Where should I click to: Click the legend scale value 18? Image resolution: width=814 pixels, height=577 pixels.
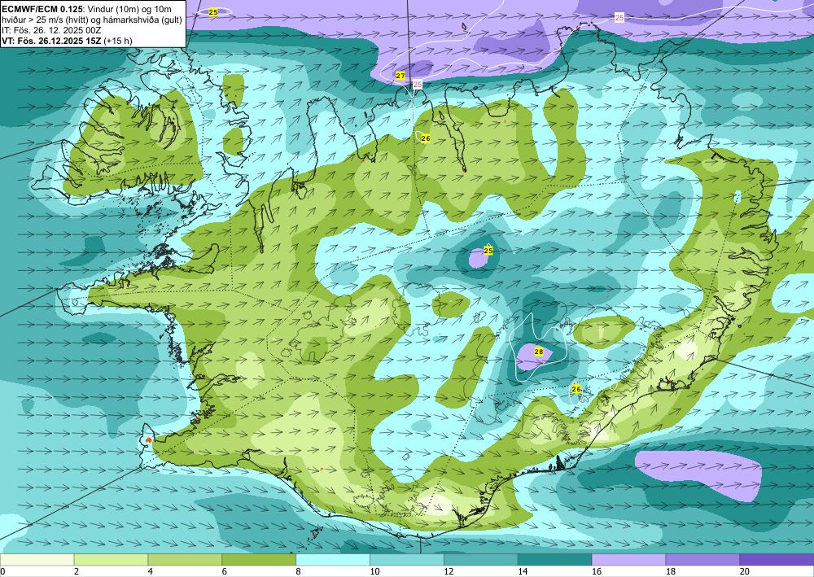pos(670,571)
